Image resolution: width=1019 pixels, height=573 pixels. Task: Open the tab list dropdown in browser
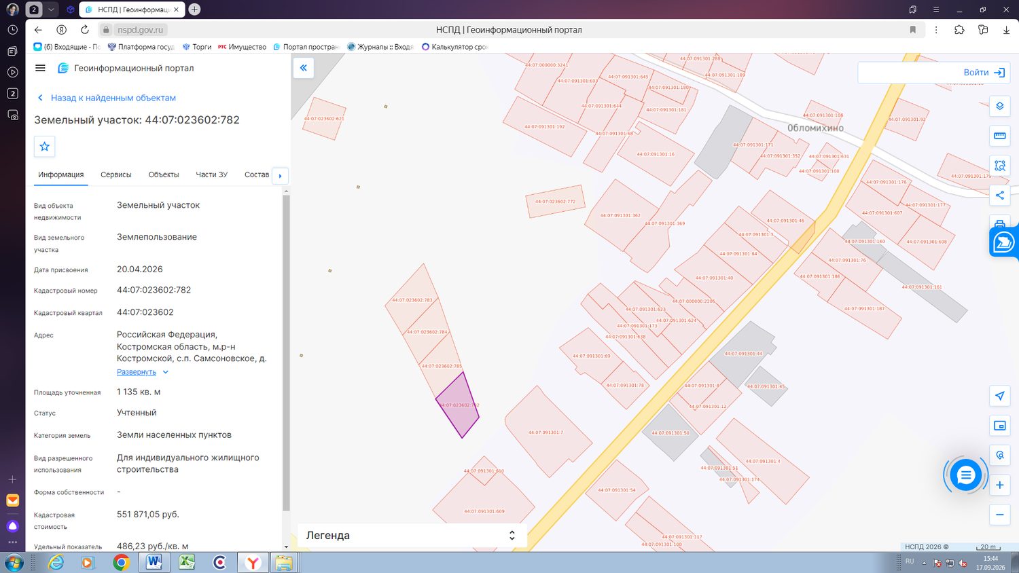click(51, 10)
